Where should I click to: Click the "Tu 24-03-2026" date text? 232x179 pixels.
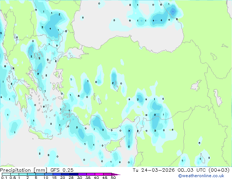point(154,170)
